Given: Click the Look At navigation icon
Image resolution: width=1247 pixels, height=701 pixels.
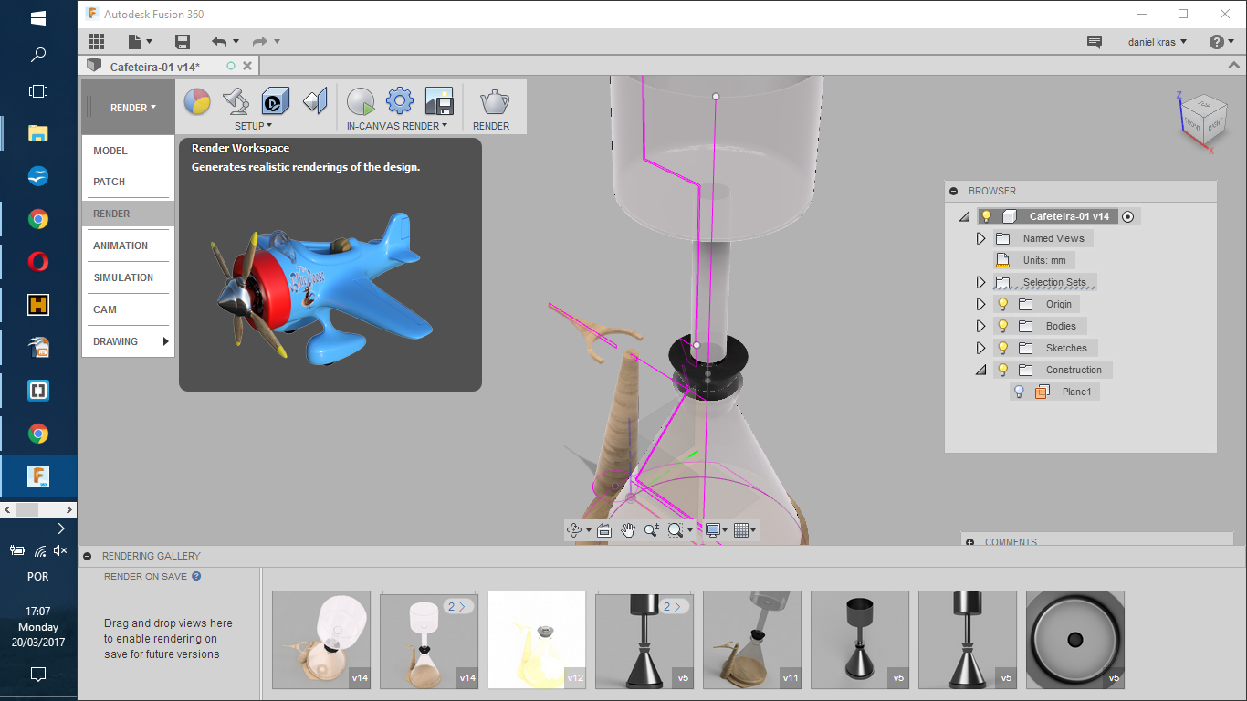Looking at the screenshot, I should 603,530.
